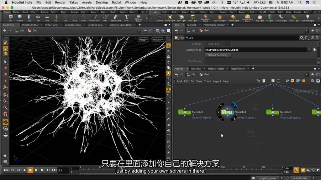Open the network editor Add menu
This screenshot has height=180, width=321.
(179, 81)
